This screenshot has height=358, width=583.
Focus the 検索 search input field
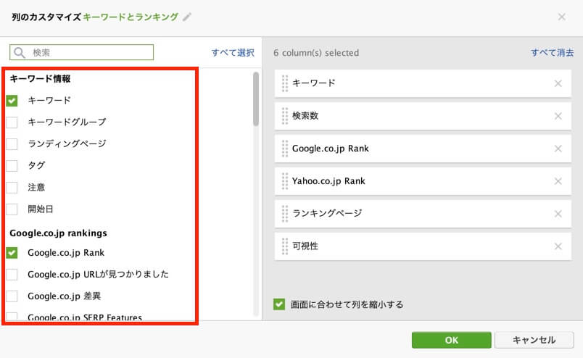coord(81,52)
